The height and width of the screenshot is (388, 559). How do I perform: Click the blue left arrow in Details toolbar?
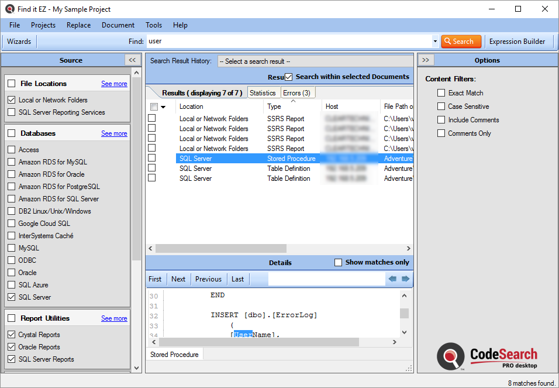click(x=392, y=279)
